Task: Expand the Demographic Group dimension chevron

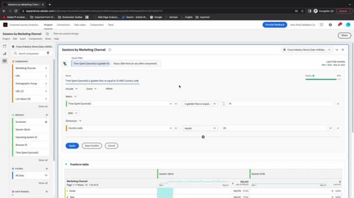Action: click(x=46, y=83)
